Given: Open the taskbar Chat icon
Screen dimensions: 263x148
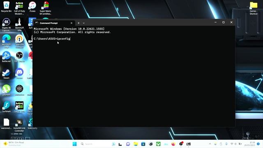Looking at the screenshot, I should [128, 144].
